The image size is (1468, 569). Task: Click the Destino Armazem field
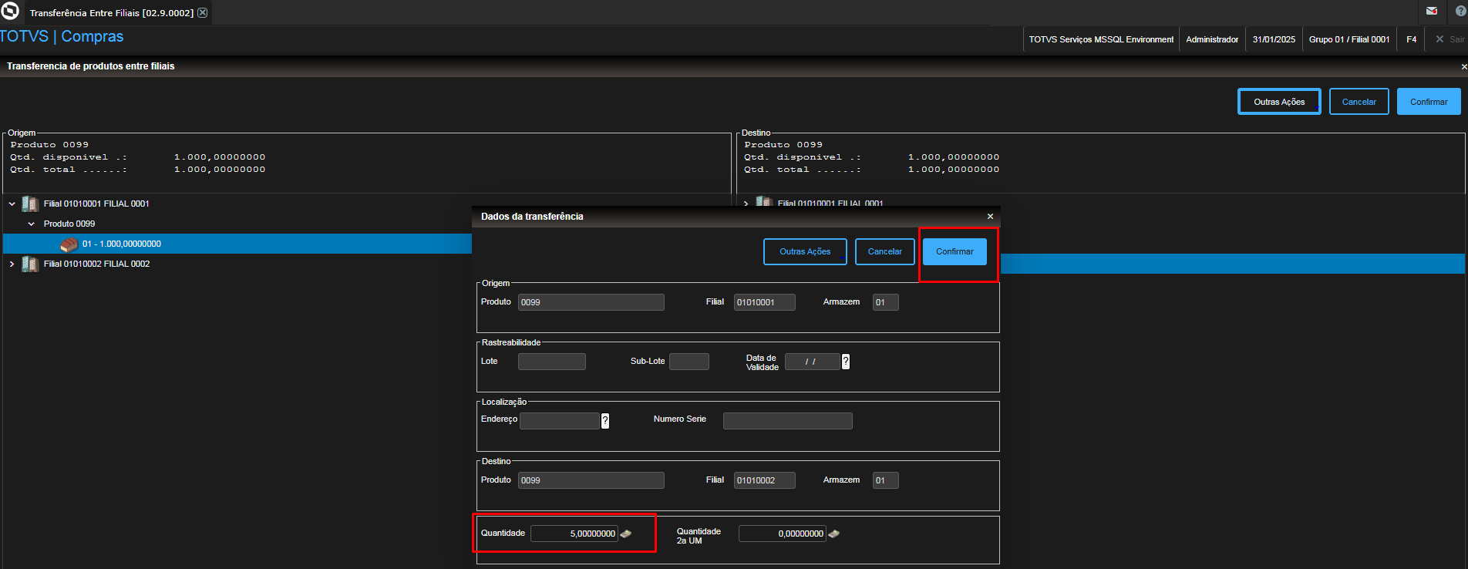pyautogui.click(x=885, y=480)
